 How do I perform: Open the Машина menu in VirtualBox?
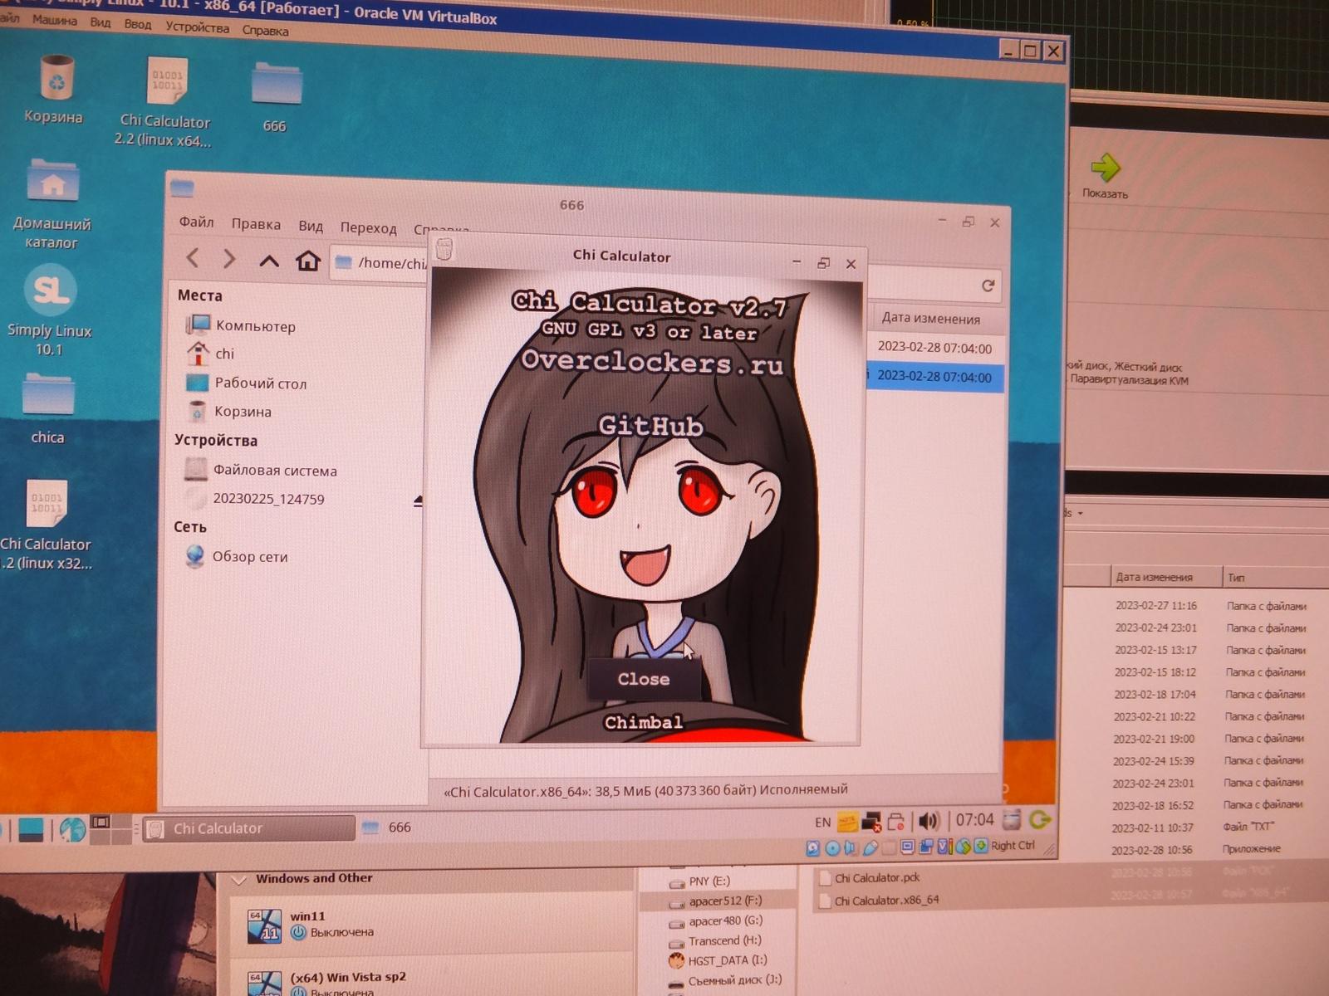(x=55, y=20)
